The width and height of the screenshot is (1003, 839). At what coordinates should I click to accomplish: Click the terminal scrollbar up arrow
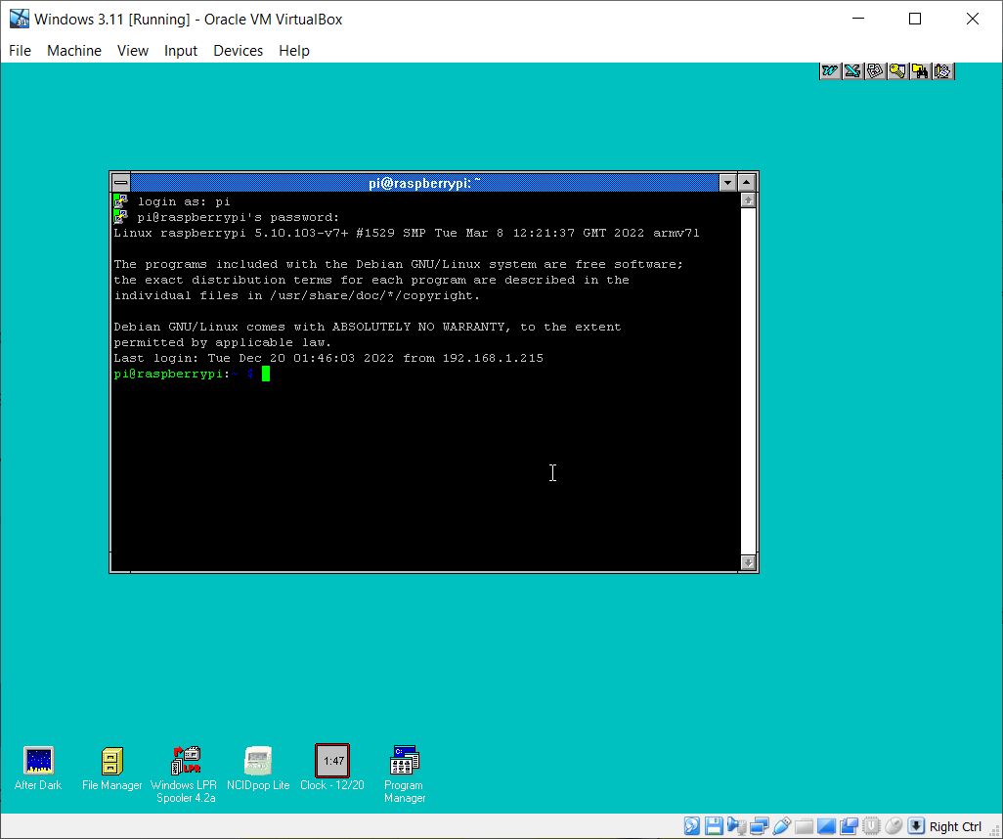pos(748,200)
